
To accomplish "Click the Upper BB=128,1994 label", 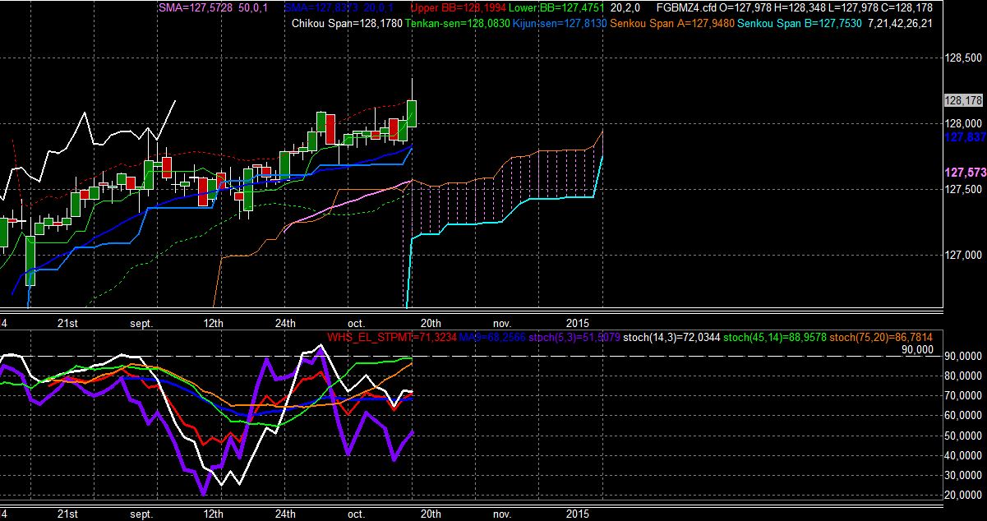I will 457,7.
